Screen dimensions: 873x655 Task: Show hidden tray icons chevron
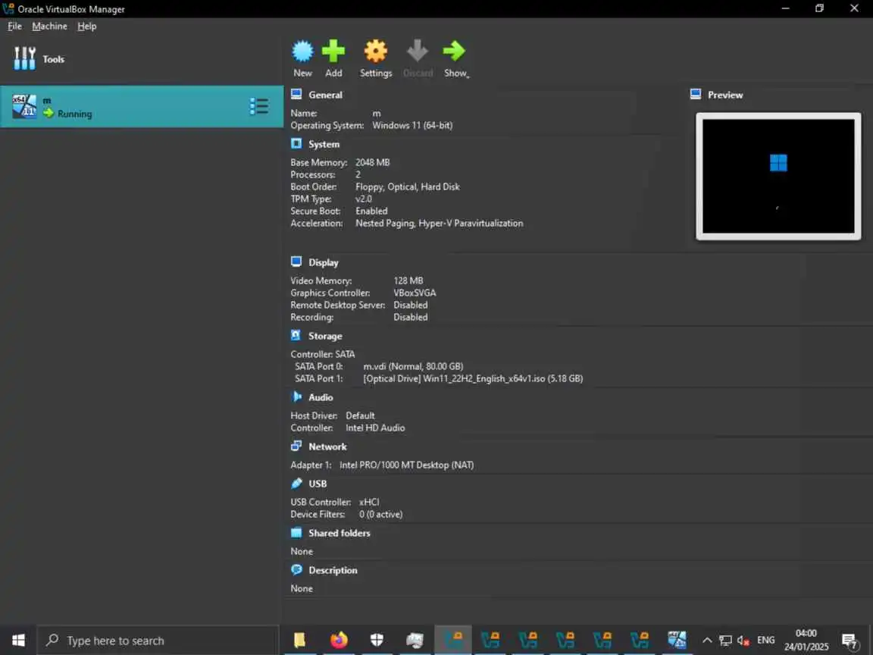pyautogui.click(x=707, y=640)
